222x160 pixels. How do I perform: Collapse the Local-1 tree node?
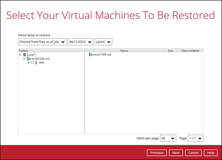pos(20,54)
